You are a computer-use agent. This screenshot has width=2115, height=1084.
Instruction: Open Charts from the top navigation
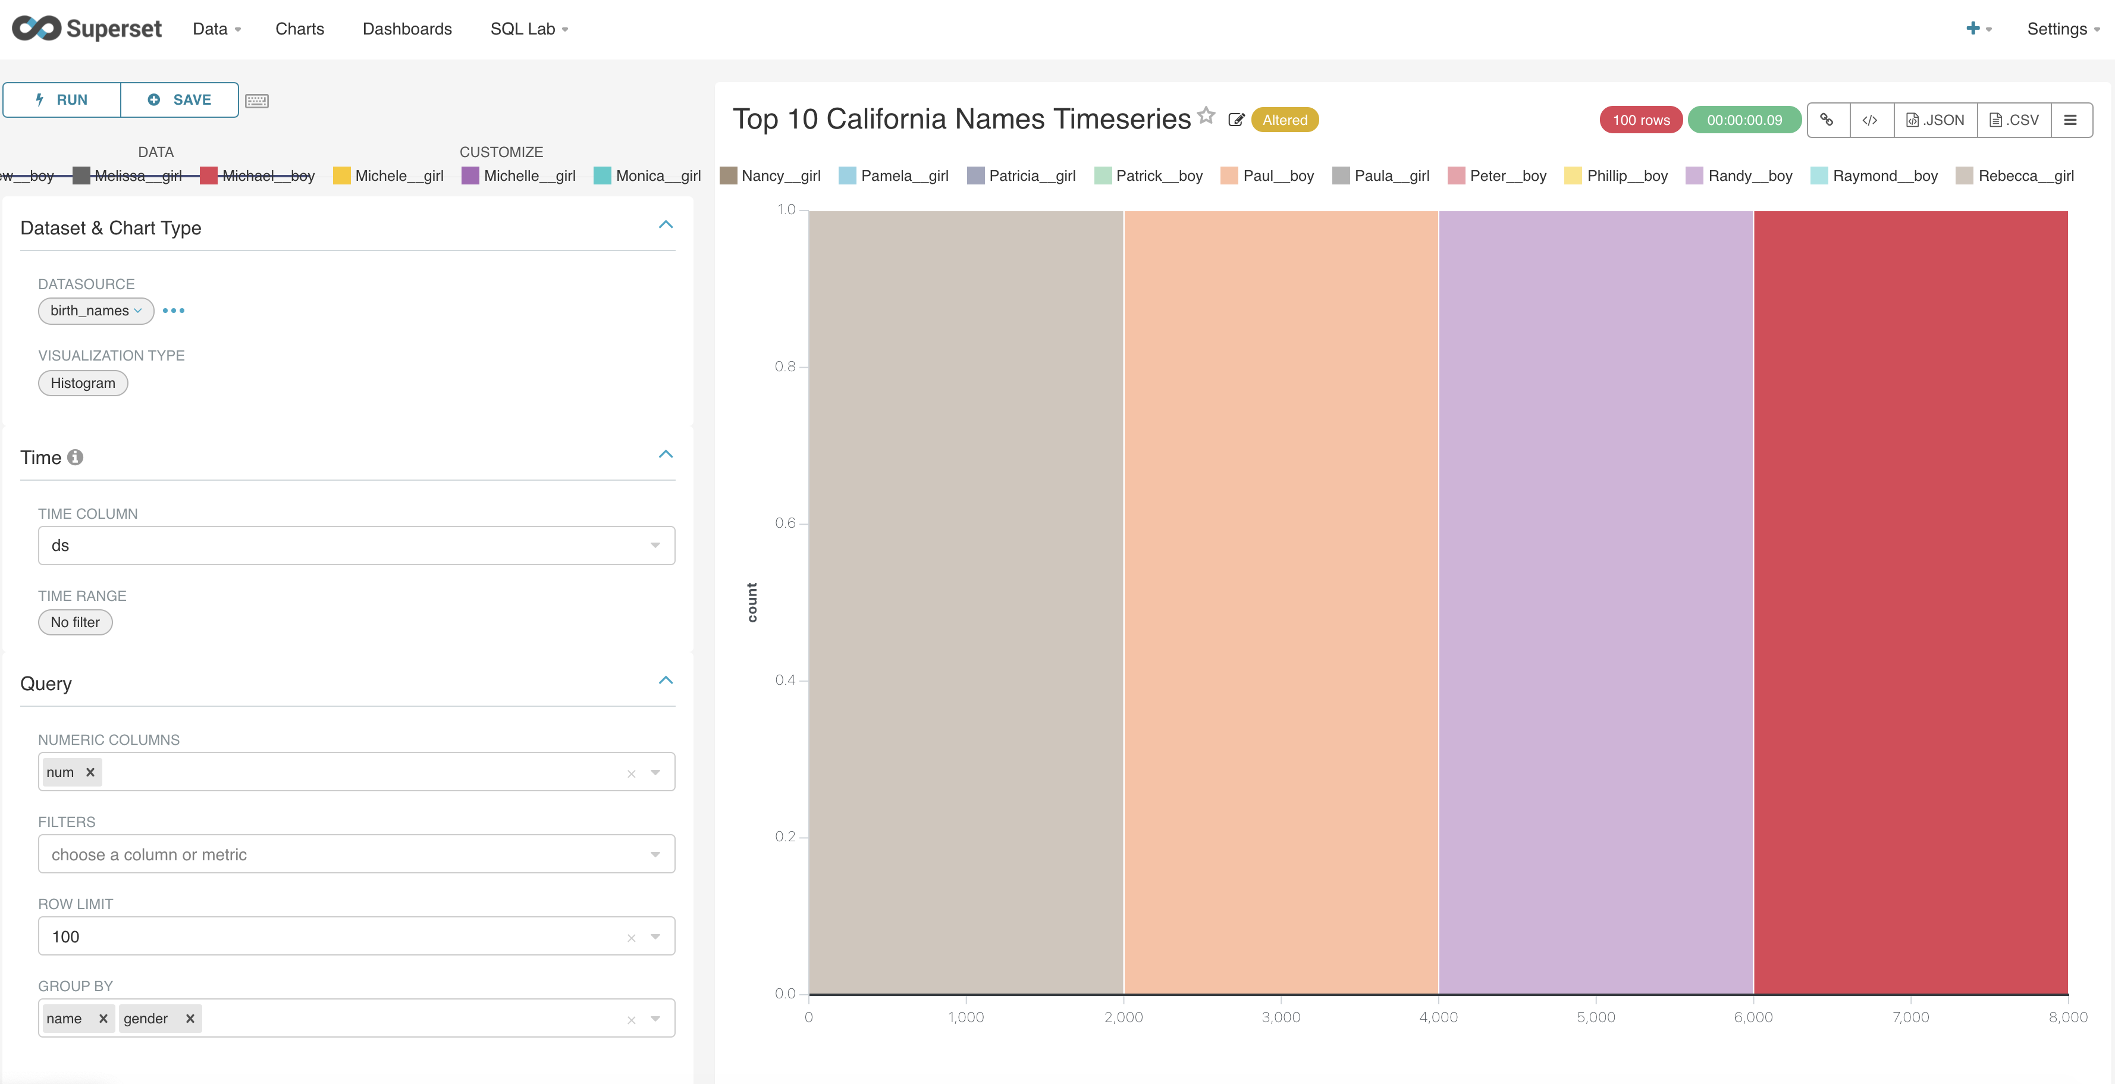pyautogui.click(x=299, y=29)
